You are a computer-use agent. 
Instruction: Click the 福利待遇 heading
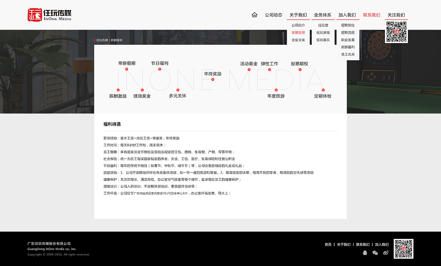coord(112,124)
